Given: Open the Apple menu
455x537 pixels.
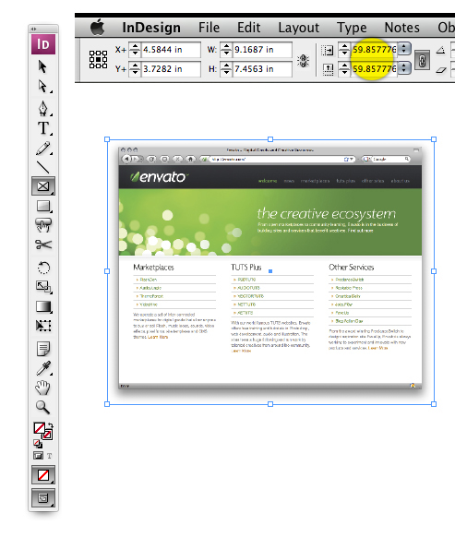Looking at the screenshot, I should pyautogui.click(x=97, y=28).
